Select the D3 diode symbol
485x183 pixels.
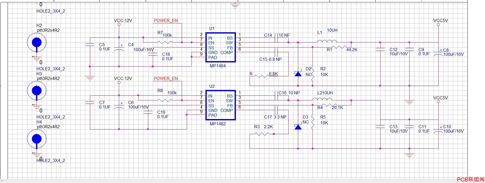pyautogui.click(x=298, y=127)
